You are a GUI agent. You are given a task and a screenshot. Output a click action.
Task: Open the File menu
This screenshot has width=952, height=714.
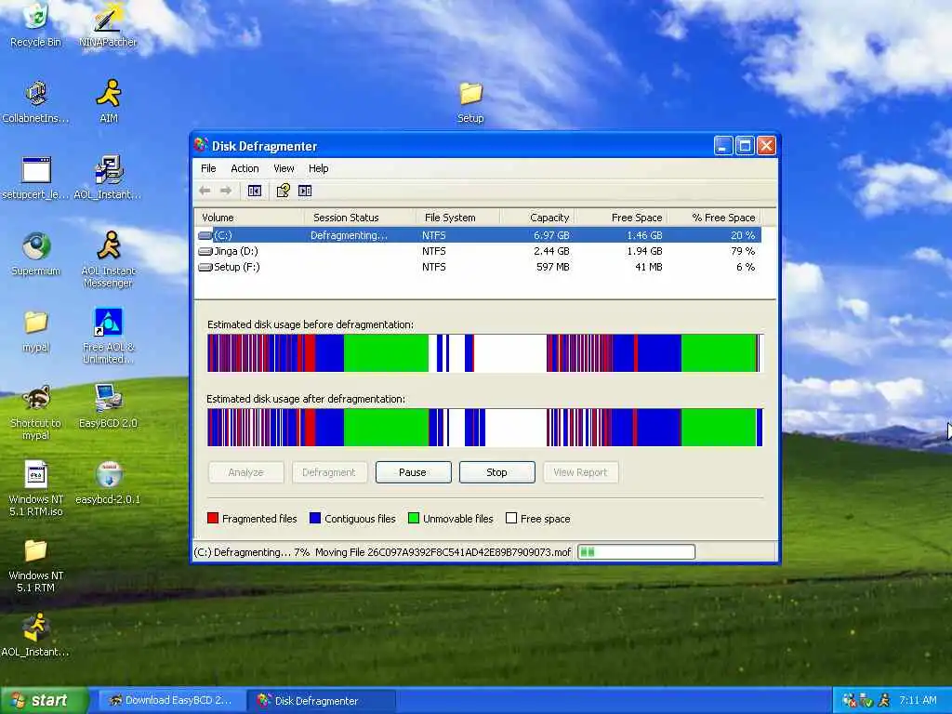208,168
